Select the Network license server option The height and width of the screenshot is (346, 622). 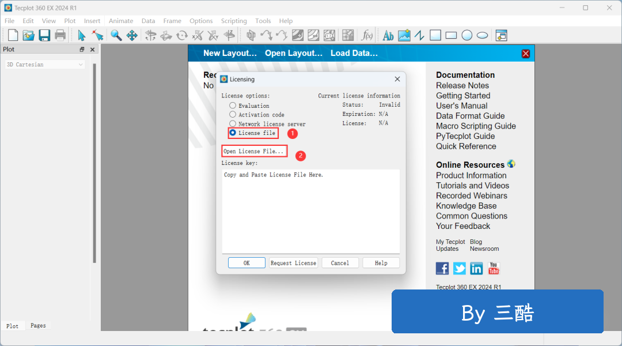pos(233,124)
